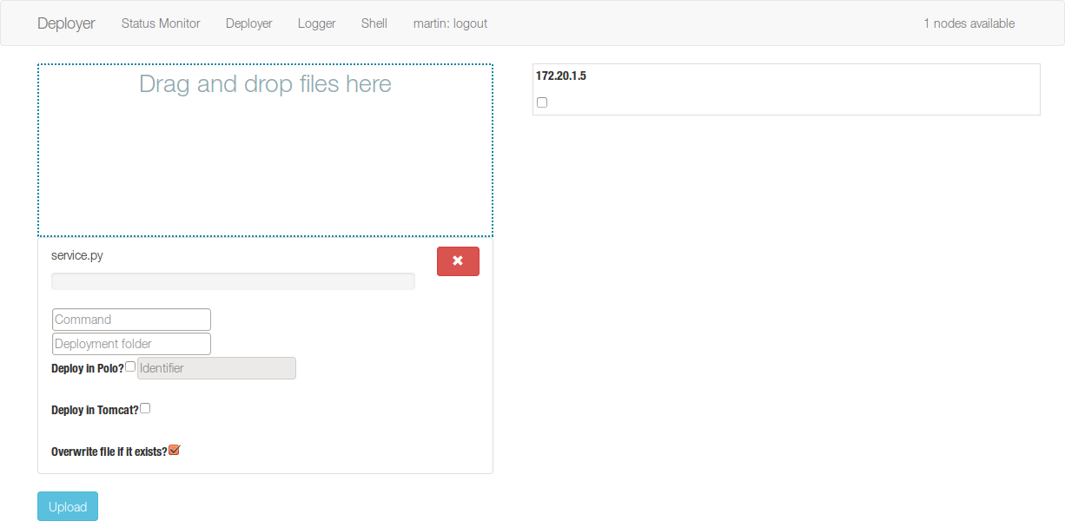This screenshot has height=521, width=1065.
Task: Click the Upload button
Action: click(67, 506)
